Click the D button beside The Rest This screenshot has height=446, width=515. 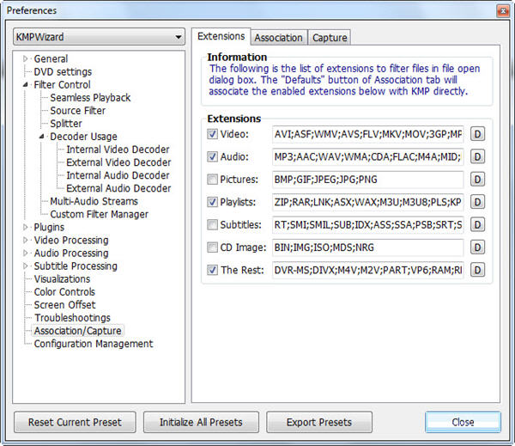478,270
